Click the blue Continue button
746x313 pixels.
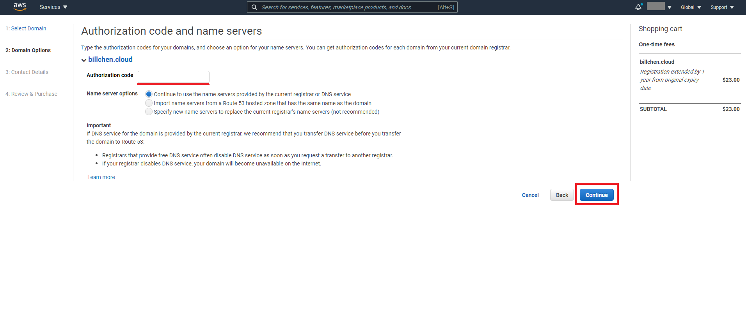coord(597,195)
